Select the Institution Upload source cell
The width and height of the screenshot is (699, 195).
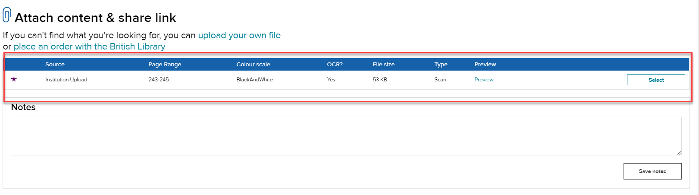66,80
